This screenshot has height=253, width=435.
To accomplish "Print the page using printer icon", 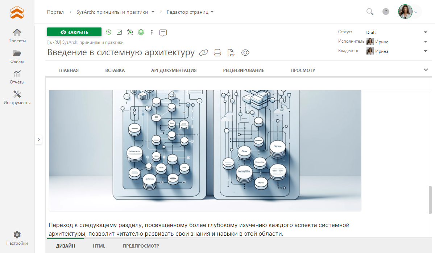I will point(217,53).
